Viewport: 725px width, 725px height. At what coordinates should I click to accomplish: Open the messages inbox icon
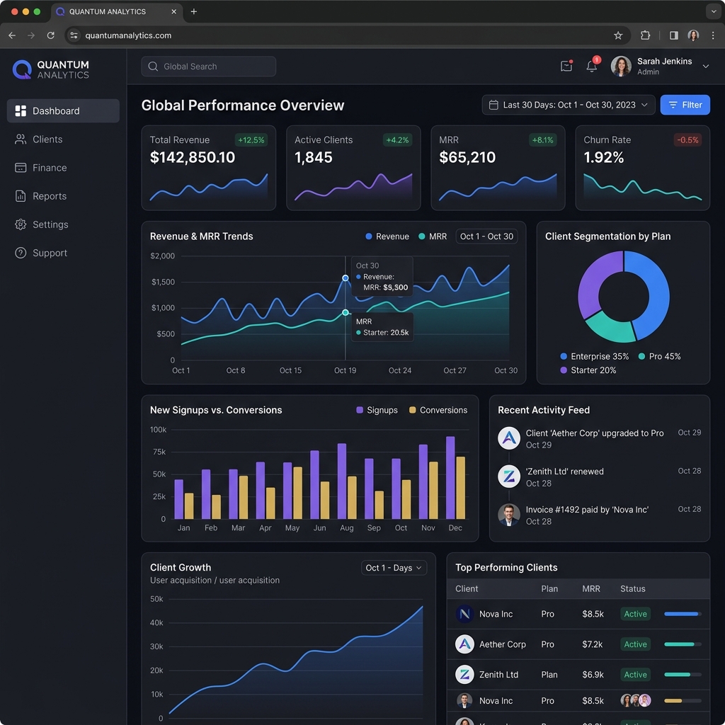(566, 66)
